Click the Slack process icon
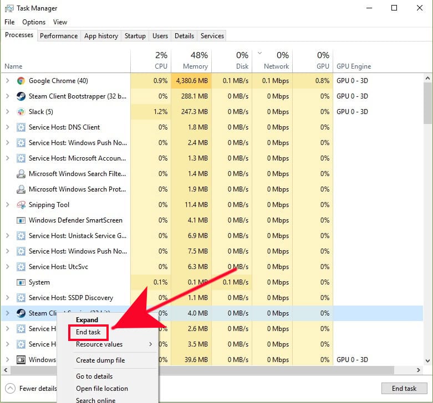Image resolution: width=433 pixels, height=403 pixels. 21,112
